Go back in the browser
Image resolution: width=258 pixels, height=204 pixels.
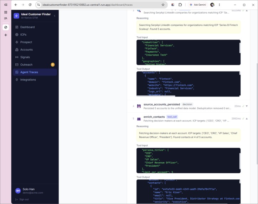(16, 5)
